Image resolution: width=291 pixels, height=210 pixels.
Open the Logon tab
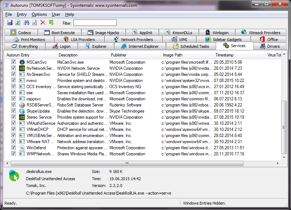62,46
